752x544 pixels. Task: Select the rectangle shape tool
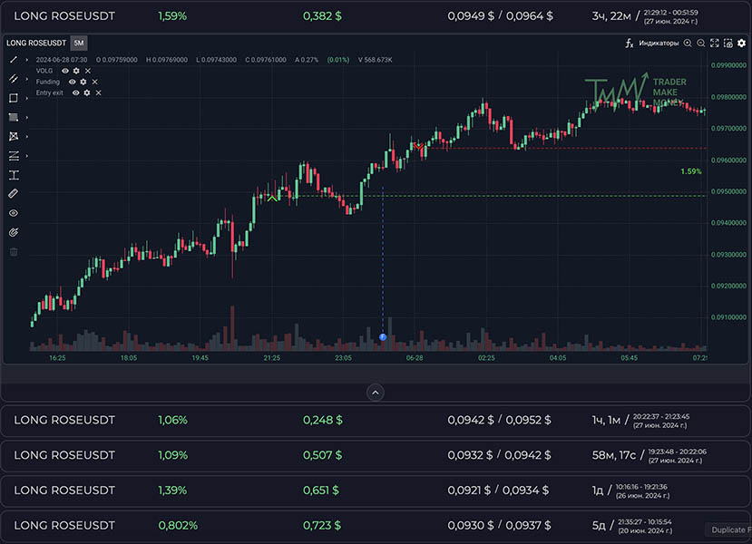(14, 98)
